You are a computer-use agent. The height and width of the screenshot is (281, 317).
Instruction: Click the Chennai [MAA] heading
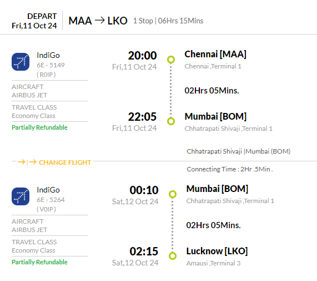coord(215,55)
